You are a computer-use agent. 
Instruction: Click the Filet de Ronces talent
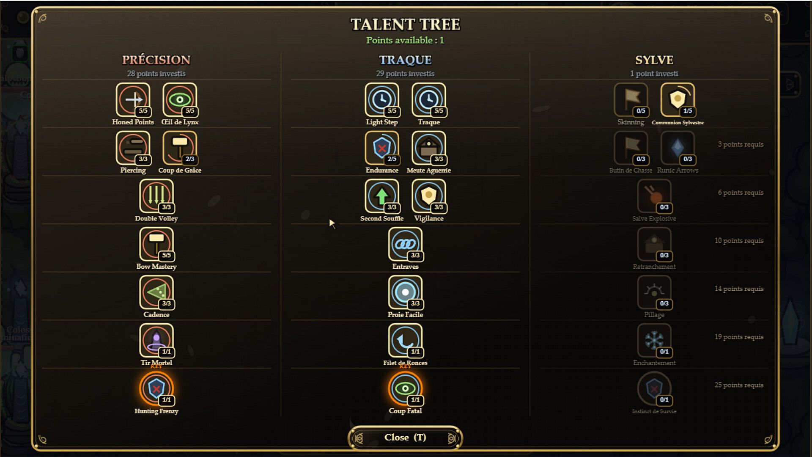tap(405, 341)
